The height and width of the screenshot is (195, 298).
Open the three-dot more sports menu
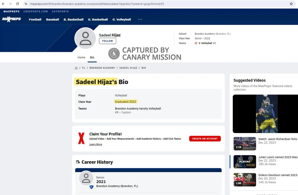pyautogui.click(x=140, y=19)
